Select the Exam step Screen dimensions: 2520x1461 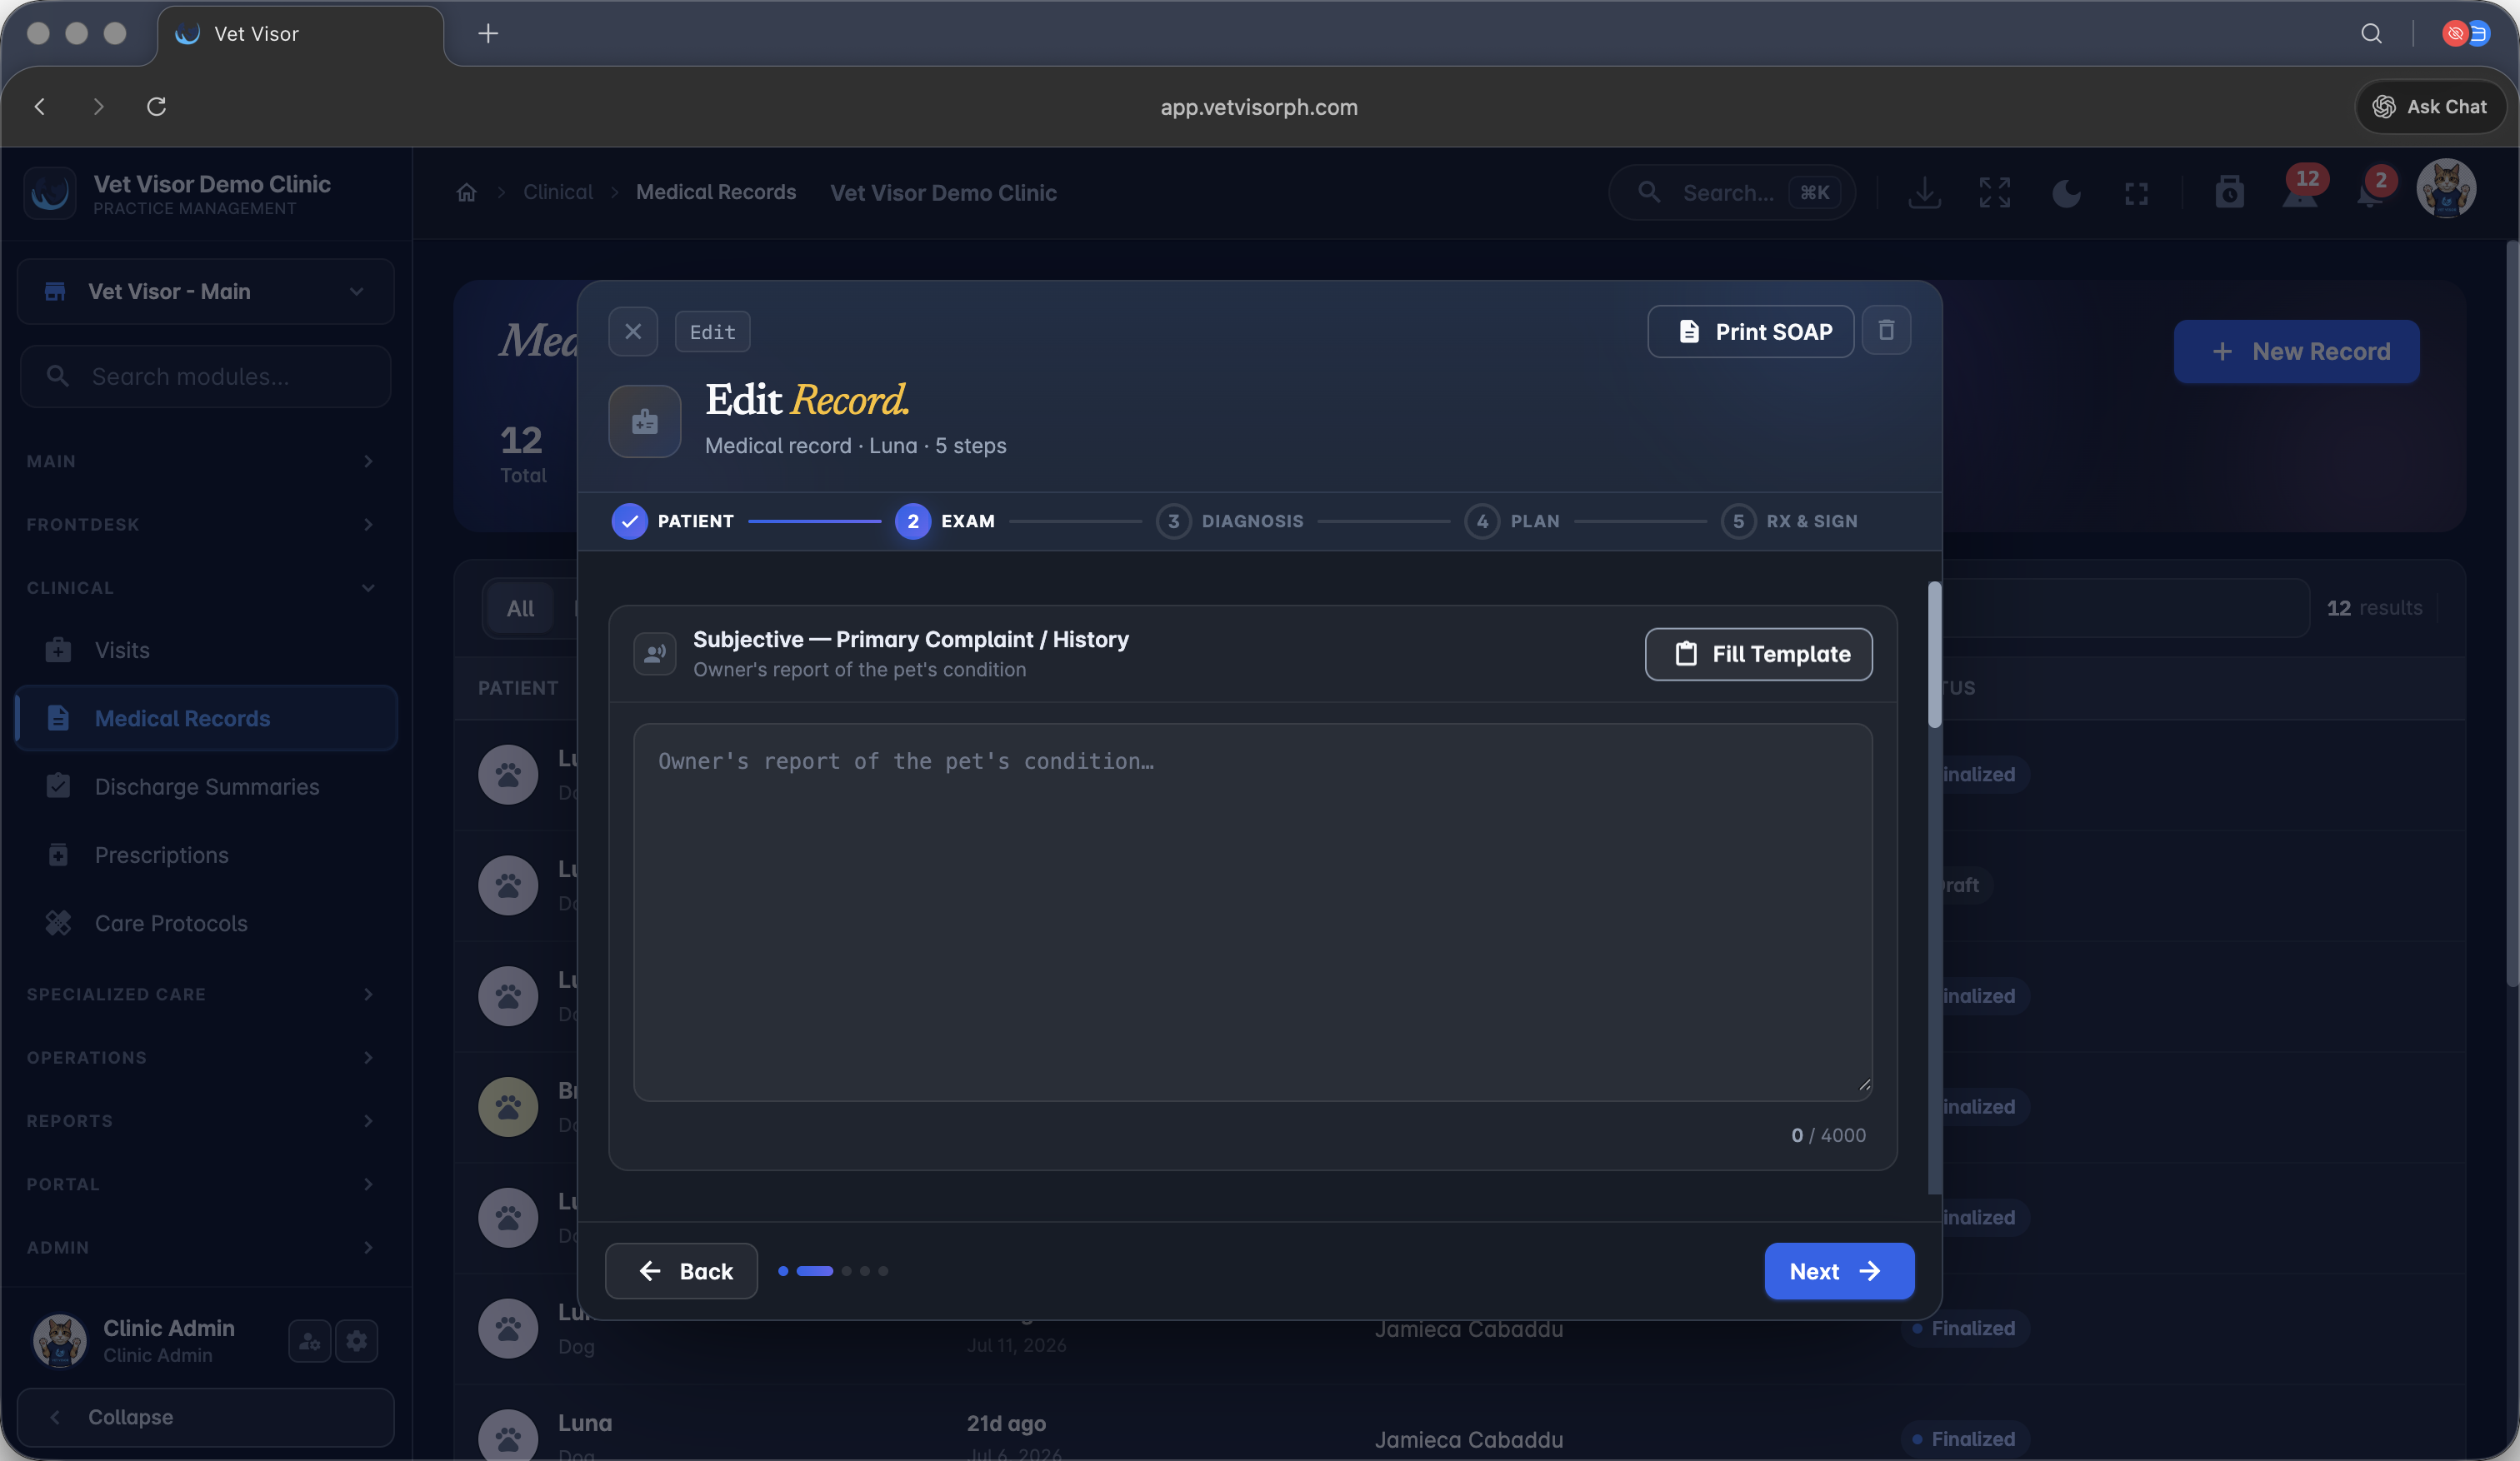tap(945, 521)
